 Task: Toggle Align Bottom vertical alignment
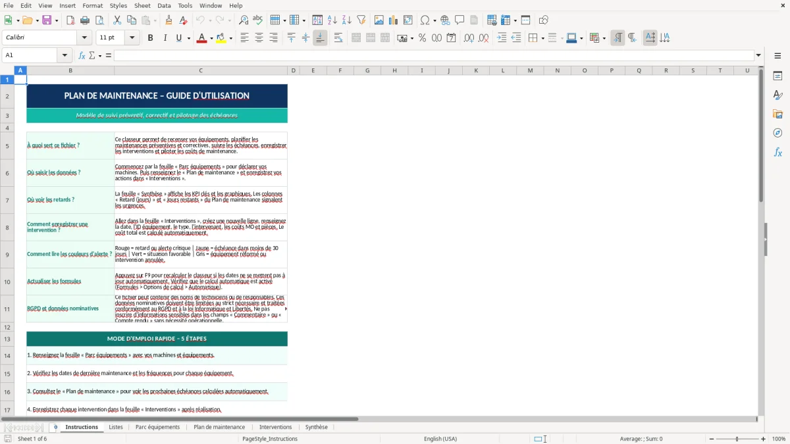click(x=320, y=38)
